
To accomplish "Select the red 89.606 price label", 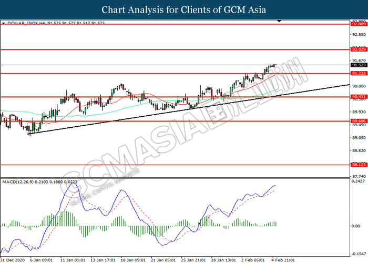I will click(359, 121).
